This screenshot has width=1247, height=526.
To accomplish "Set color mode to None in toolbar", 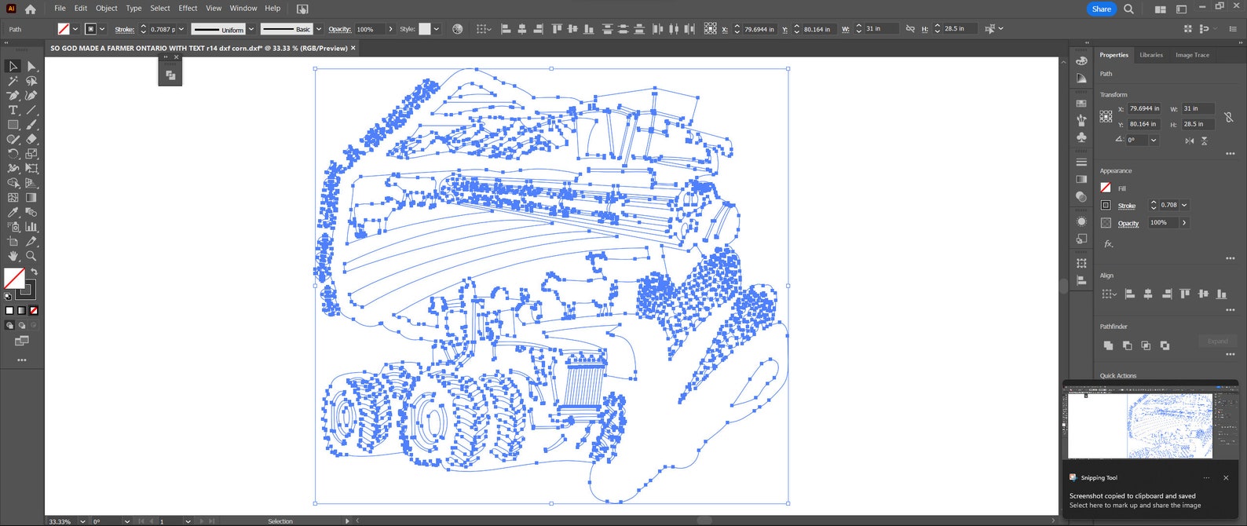I will point(34,311).
